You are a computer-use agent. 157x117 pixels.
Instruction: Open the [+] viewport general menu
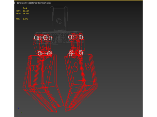[16, 3]
